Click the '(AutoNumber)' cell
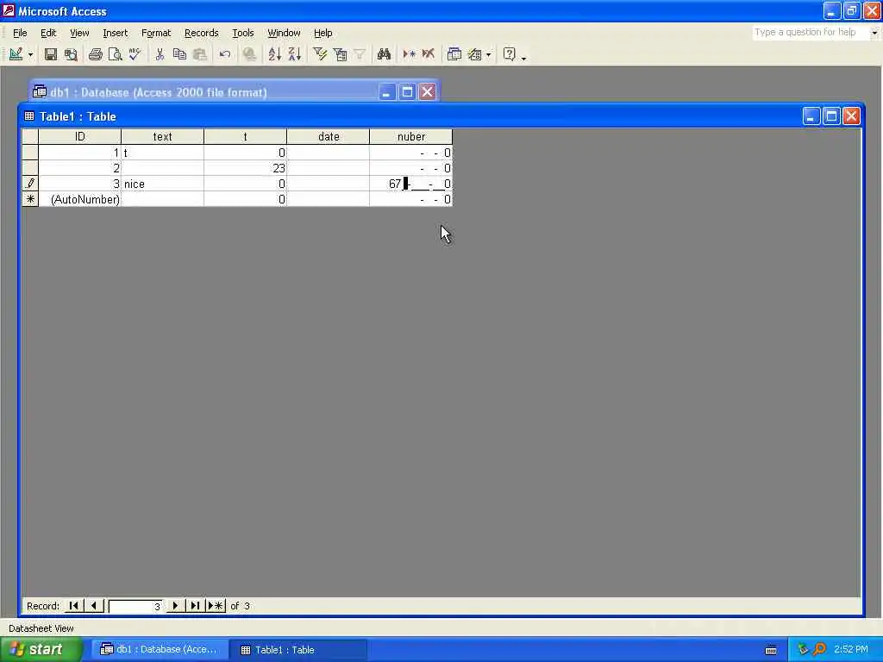The width and height of the screenshot is (883, 662). 80,199
